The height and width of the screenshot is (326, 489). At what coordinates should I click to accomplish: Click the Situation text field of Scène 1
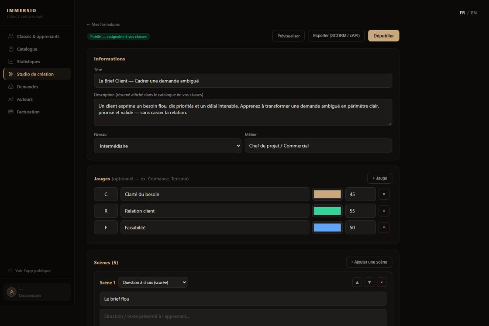(243, 318)
